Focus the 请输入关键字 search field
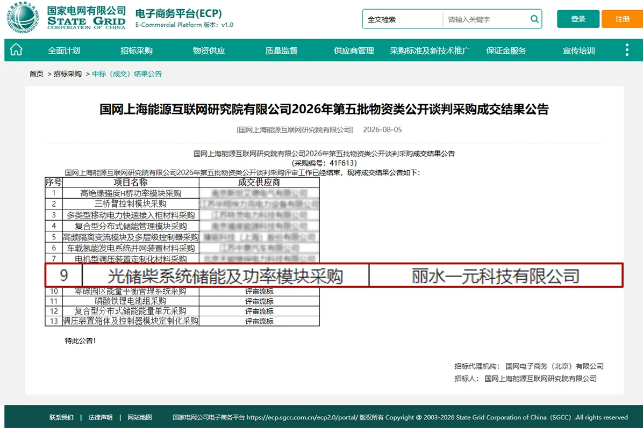 pyautogui.click(x=486, y=19)
